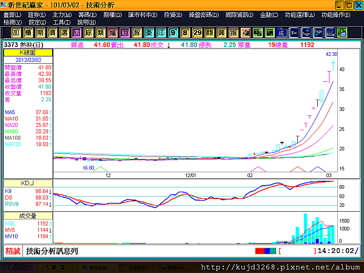Open the 金融(C) menu

[x=269, y=15]
